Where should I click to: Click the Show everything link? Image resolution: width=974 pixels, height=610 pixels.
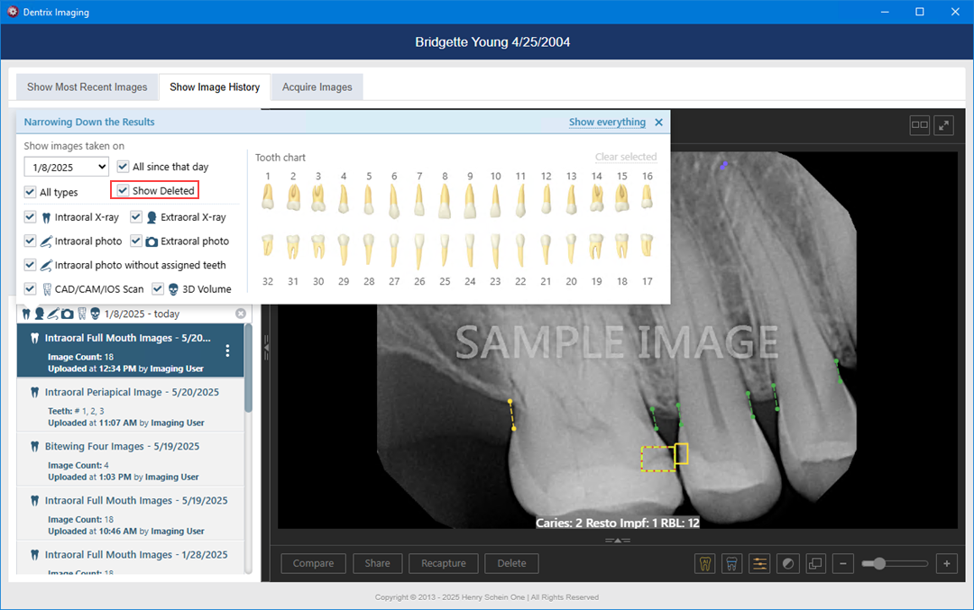(608, 123)
